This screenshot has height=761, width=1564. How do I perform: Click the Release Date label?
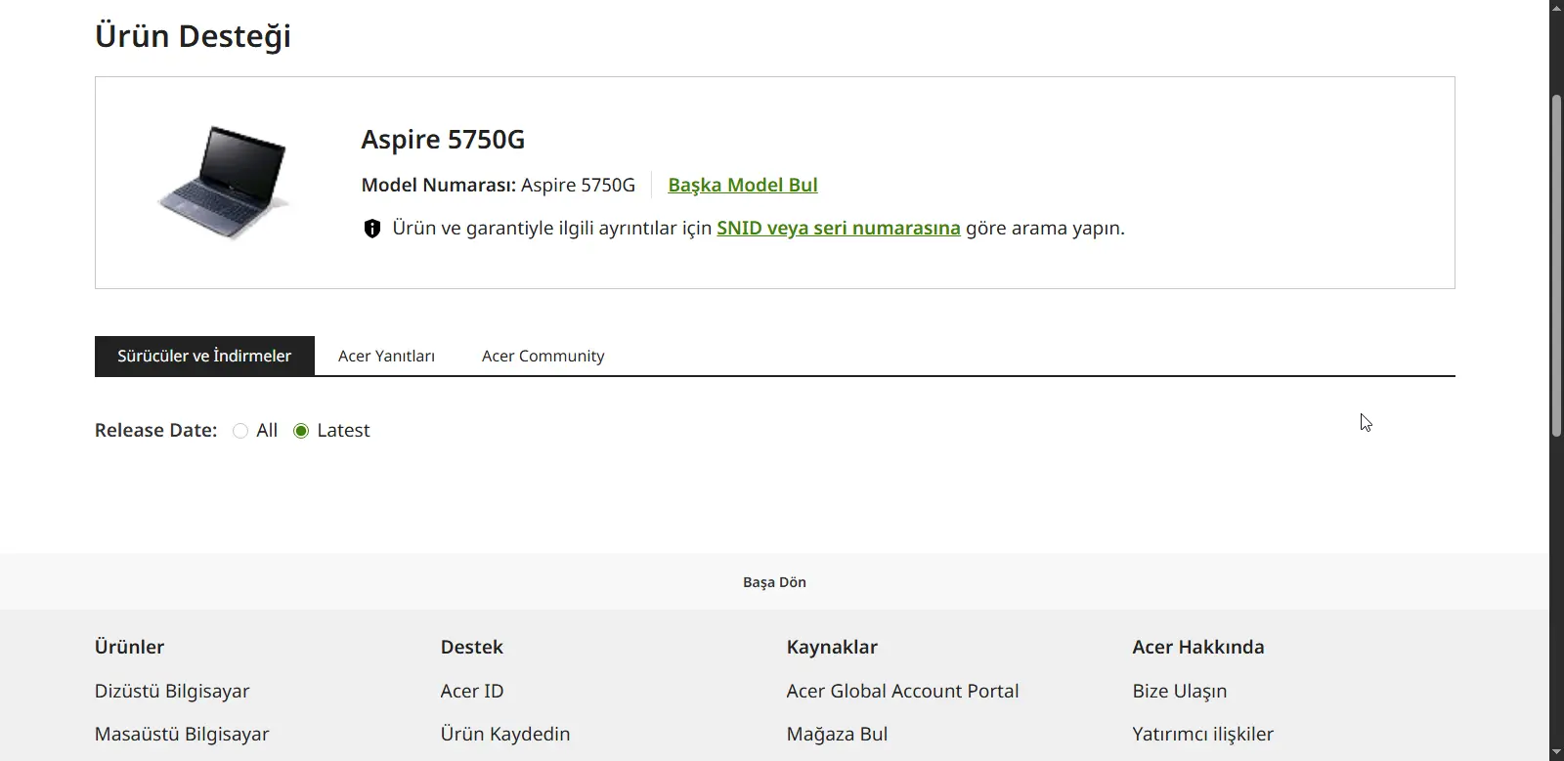tap(155, 430)
